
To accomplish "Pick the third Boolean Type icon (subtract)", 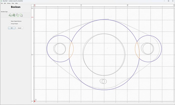I will tap(17, 15).
